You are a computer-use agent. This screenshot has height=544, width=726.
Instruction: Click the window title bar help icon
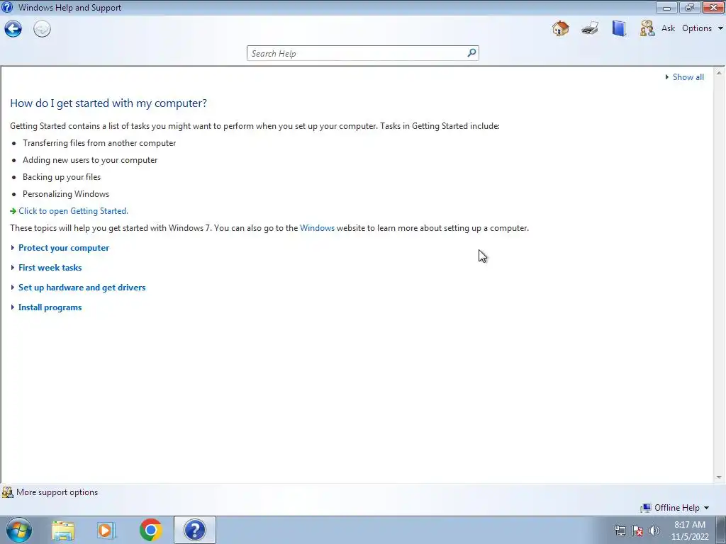click(x=7, y=7)
